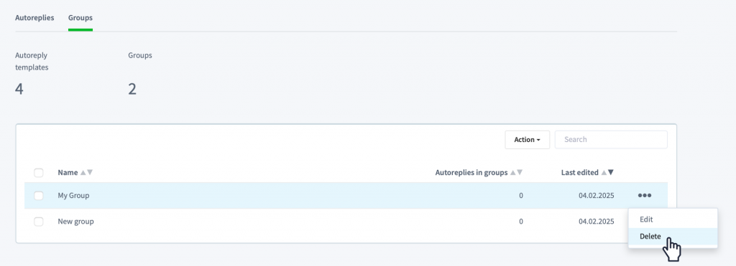Sort Autoreplies in groups descending arrow

tap(520, 172)
